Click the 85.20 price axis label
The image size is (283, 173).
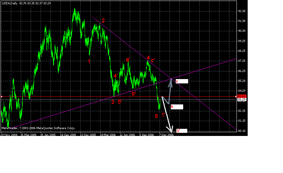pos(242,81)
